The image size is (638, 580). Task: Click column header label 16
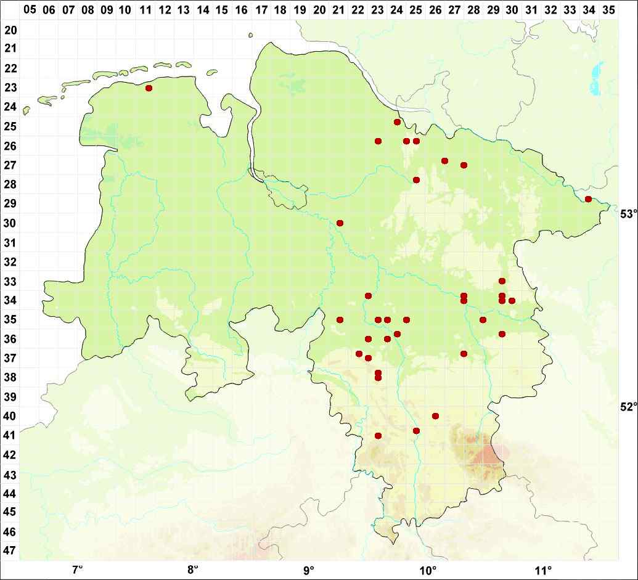241,9
